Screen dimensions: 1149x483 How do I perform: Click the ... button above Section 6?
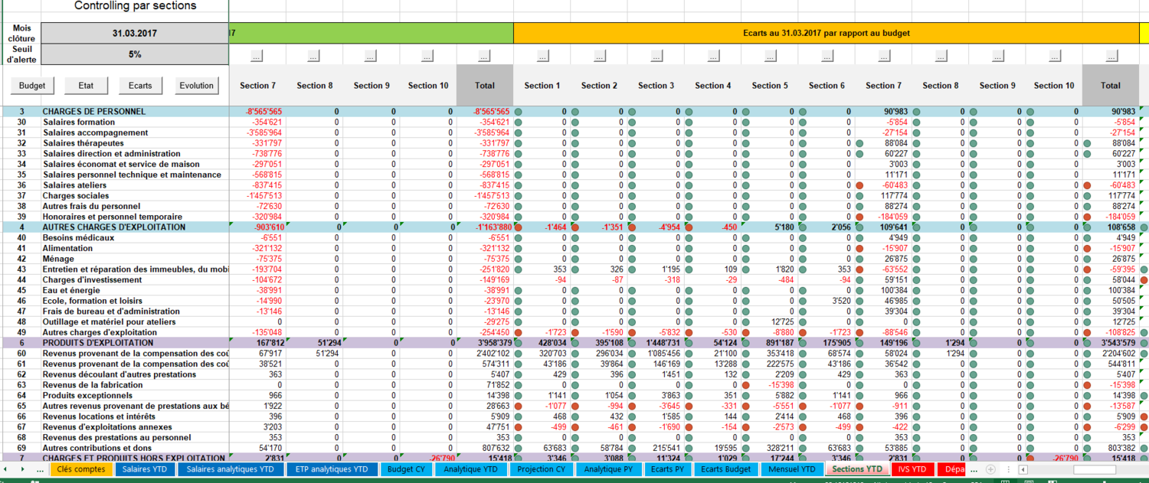pyautogui.click(x=826, y=56)
